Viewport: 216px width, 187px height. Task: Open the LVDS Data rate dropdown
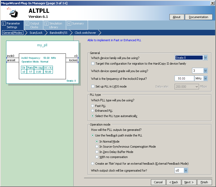[197, 87]
